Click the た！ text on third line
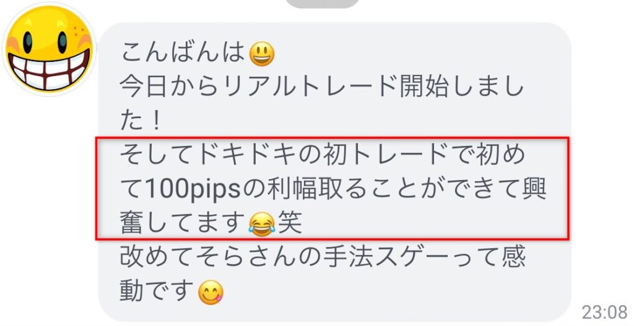Screen dimensions: 634x326 (x=141, y=121)
